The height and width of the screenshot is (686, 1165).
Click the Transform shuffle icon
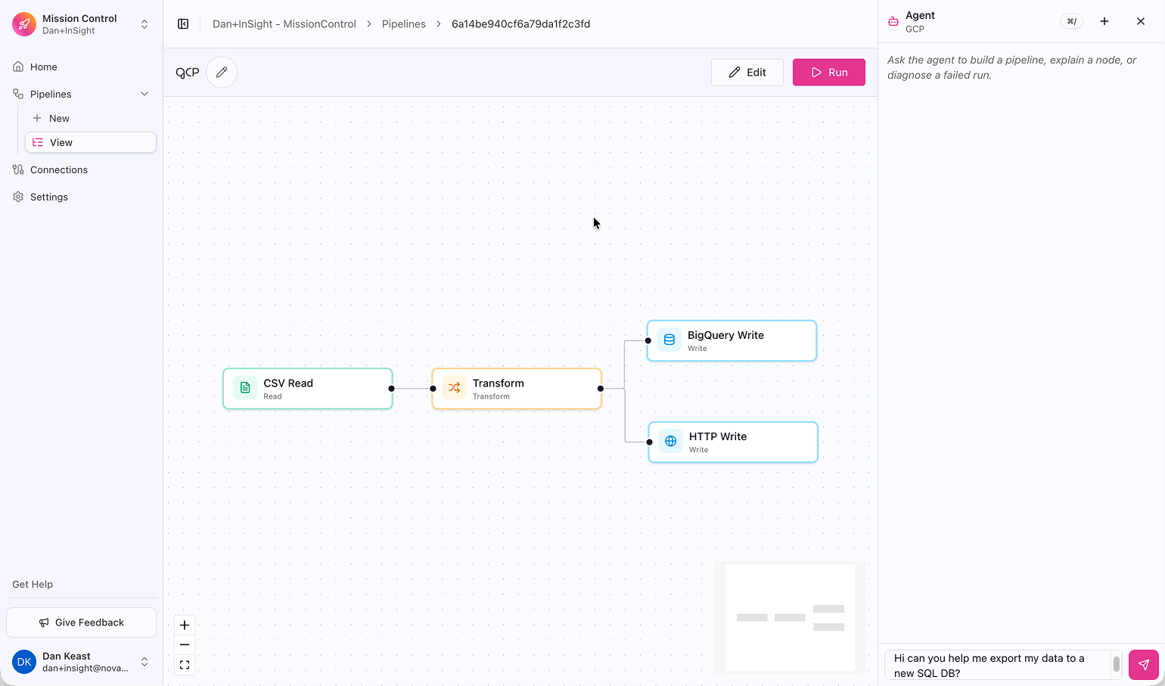pos(454,388)
